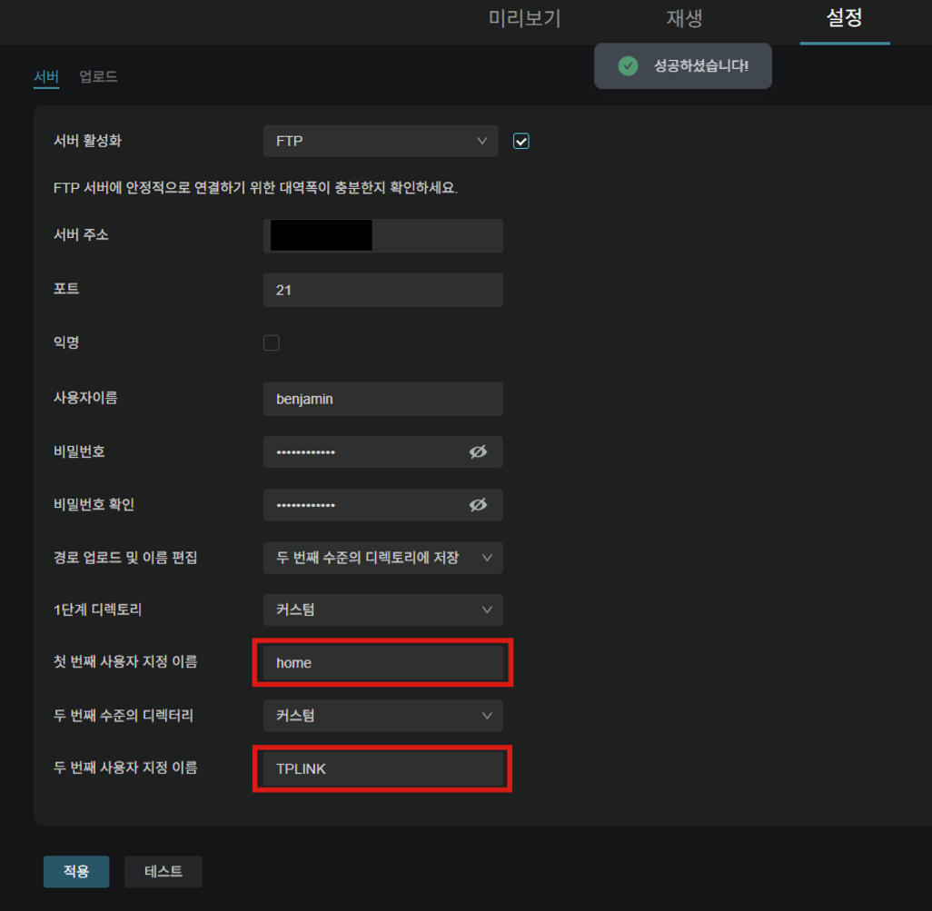Viewport: 932px width, 911px height.
Task: Expand the 1단계 디렉토리 dropdown
Action: point(382,609)
